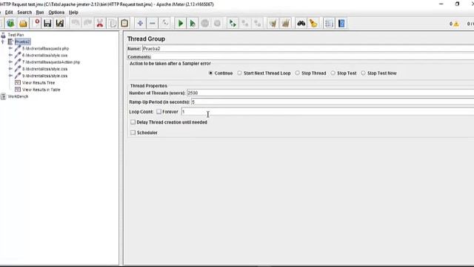Enable the Forever loop checkbox
This screenshot has width=474, height=267.
[x=158, y=112]
